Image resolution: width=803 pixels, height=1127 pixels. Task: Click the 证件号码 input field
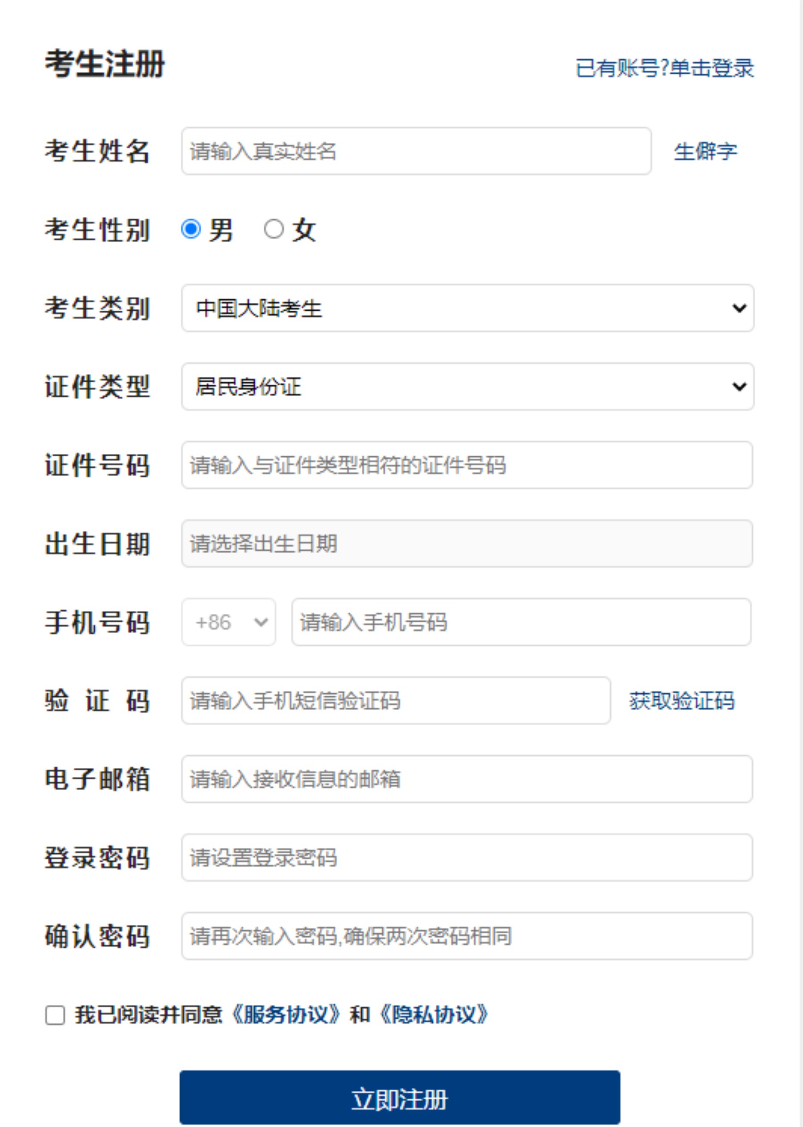tap(467, 465)
